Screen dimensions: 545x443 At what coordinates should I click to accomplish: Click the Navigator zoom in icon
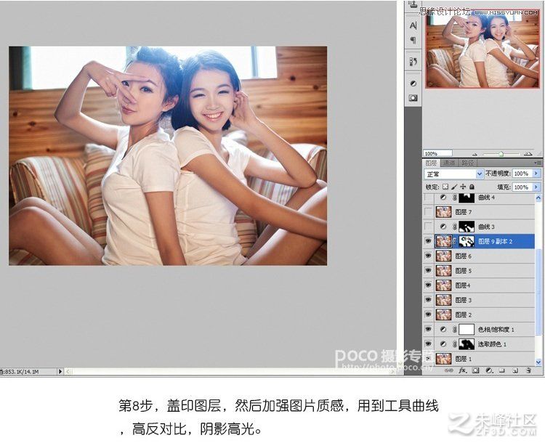click(x=528, y=153)
